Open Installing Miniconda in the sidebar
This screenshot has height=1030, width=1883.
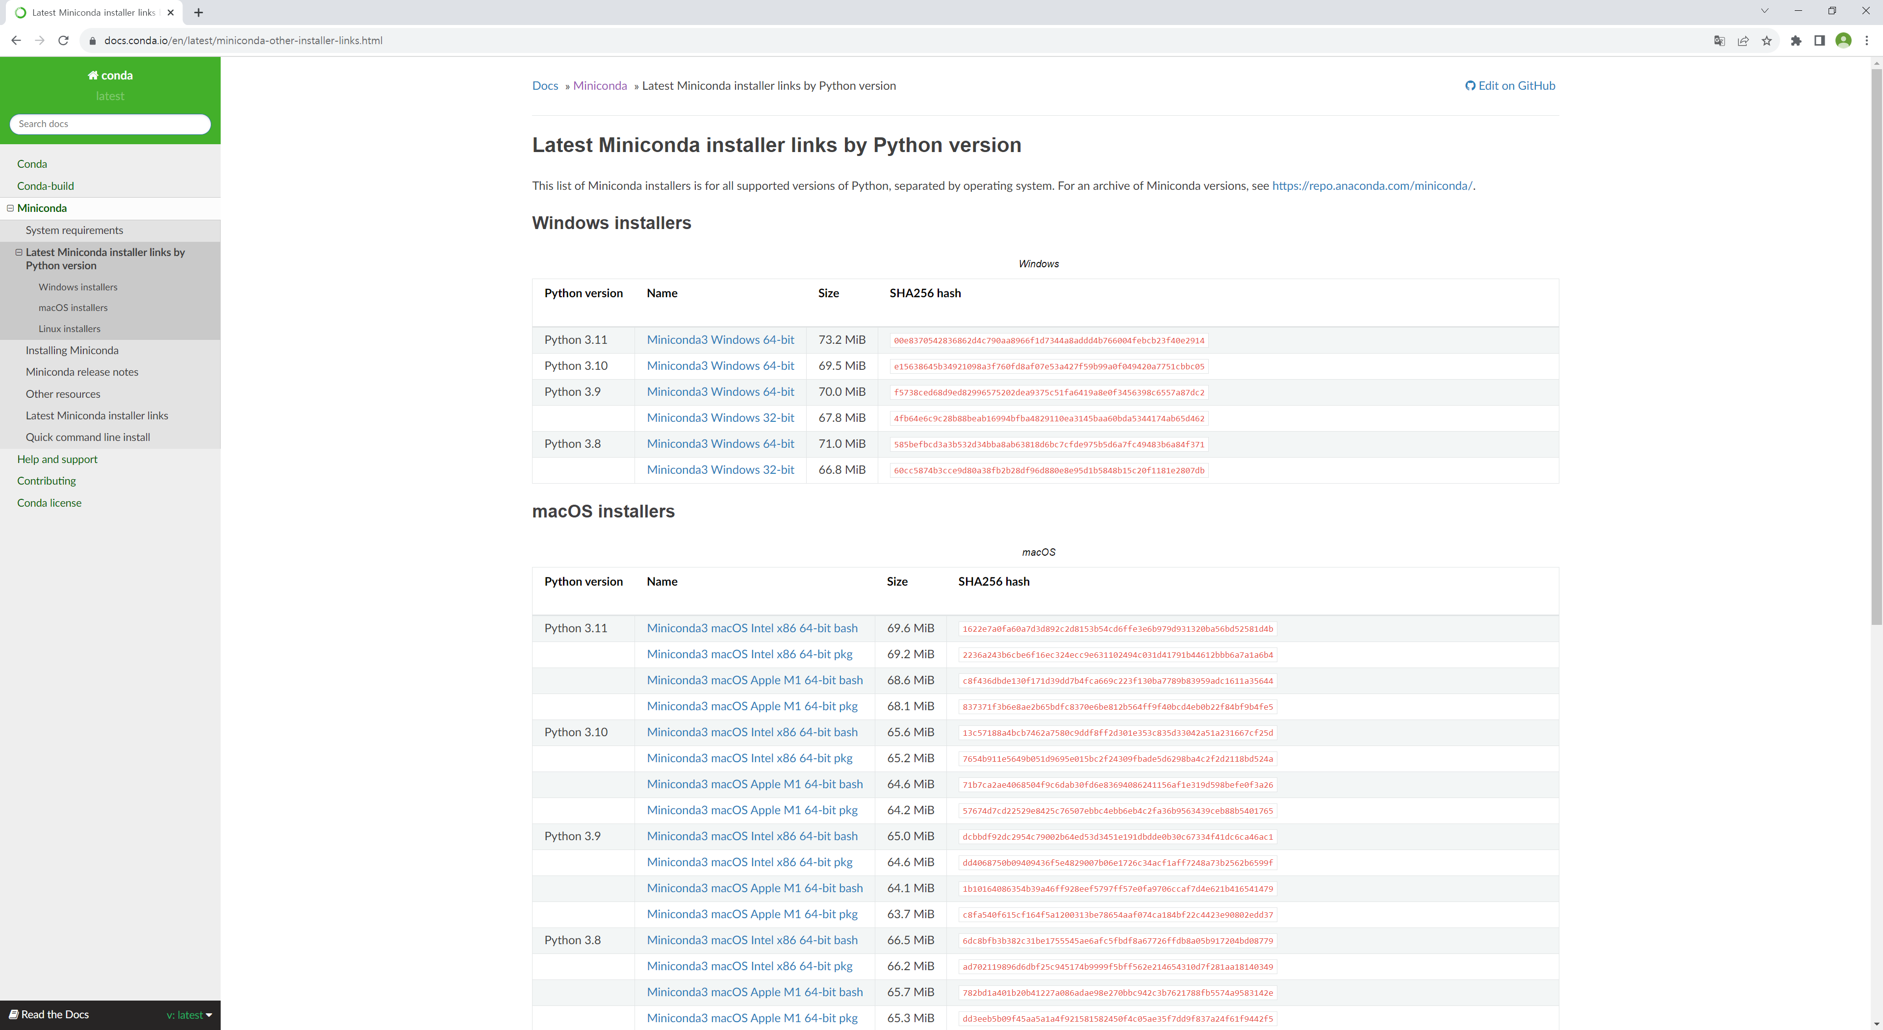pos(73,351)
